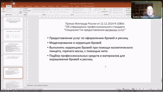Screen dimensions: 163x92
Task: Select slide 5 thumbnail in the slide panel
Action: (13, 48)
